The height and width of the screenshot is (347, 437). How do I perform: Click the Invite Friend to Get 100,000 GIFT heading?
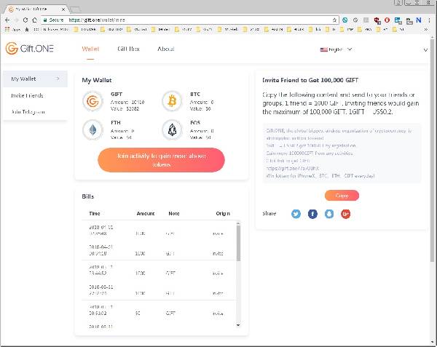point(310,80)
